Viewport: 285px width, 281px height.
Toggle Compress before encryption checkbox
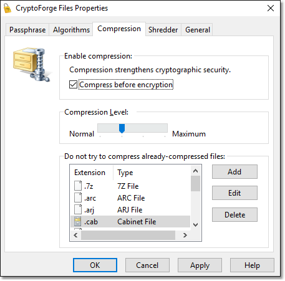[74, 85]
